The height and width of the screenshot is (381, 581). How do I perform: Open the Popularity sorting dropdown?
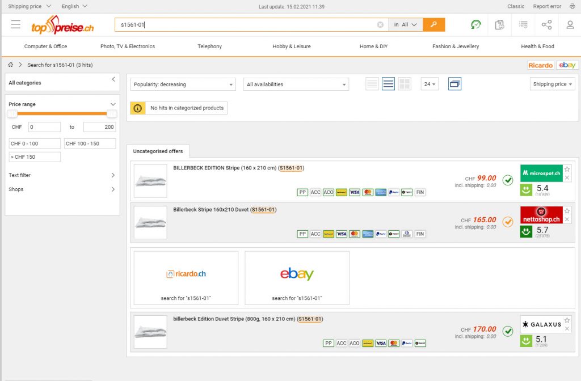pyautogui.click(x=183, y=83)
